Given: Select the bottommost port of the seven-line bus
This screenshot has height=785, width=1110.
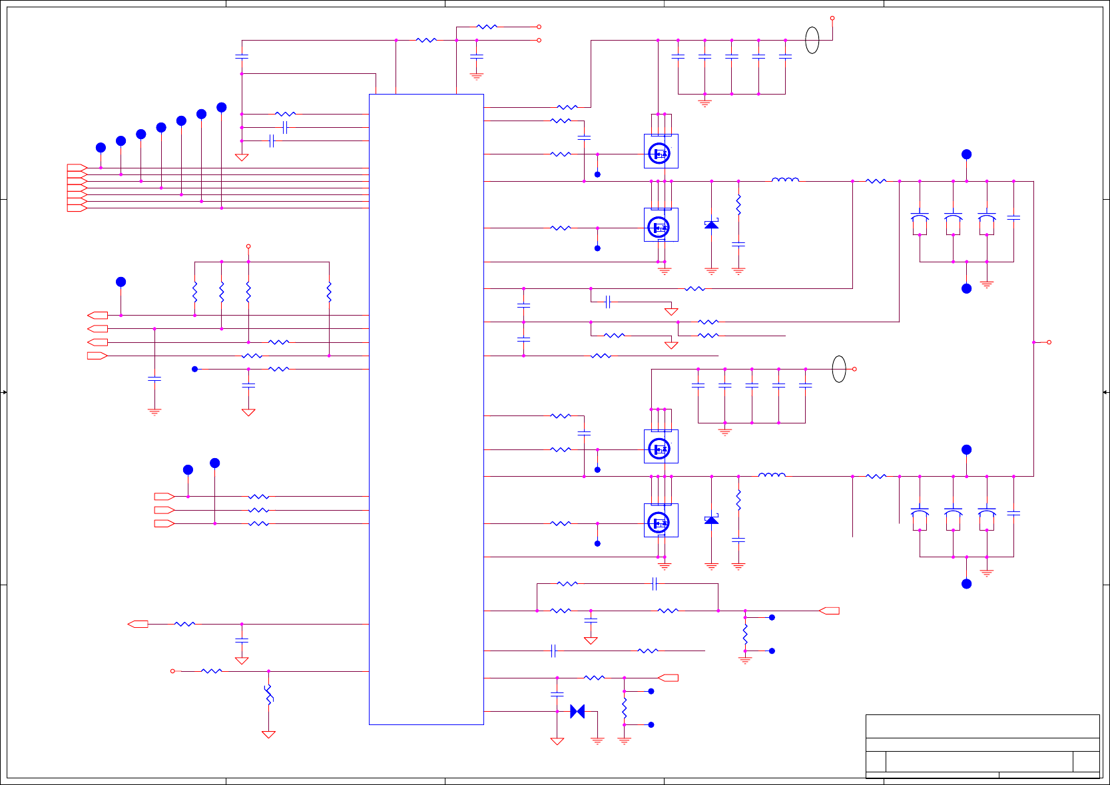Looking at the screenshot, I should 77,208.
